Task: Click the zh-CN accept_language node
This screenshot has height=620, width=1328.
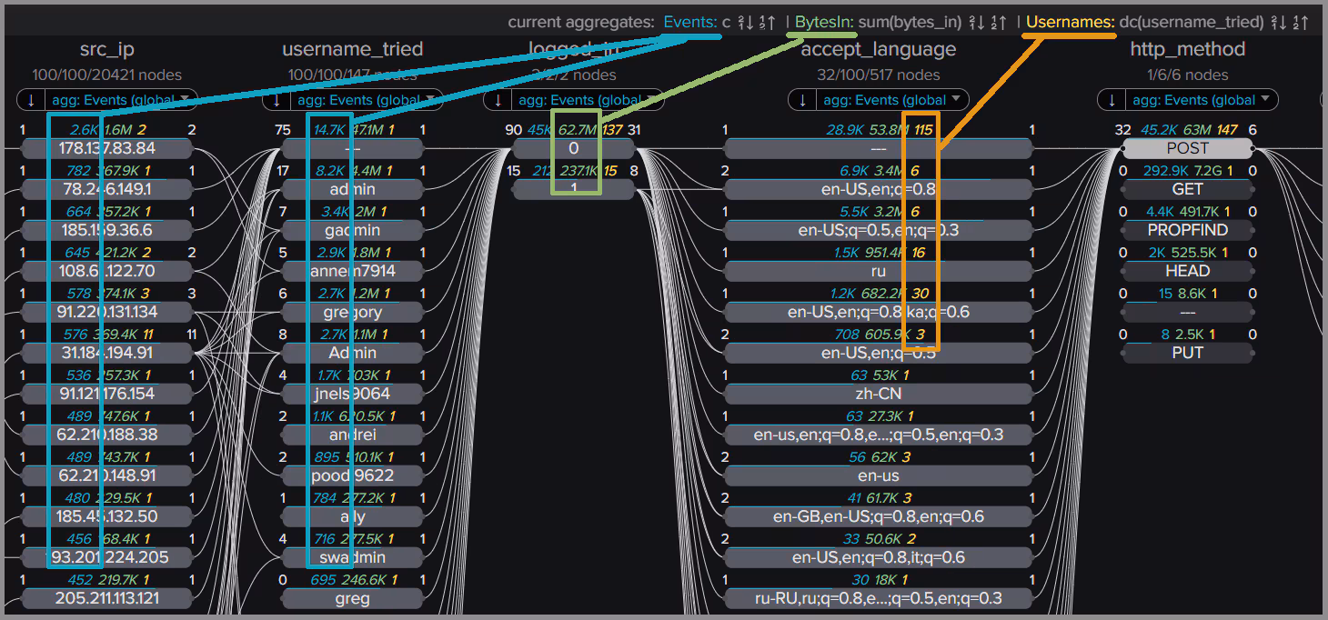Action: tap(878, 394)
